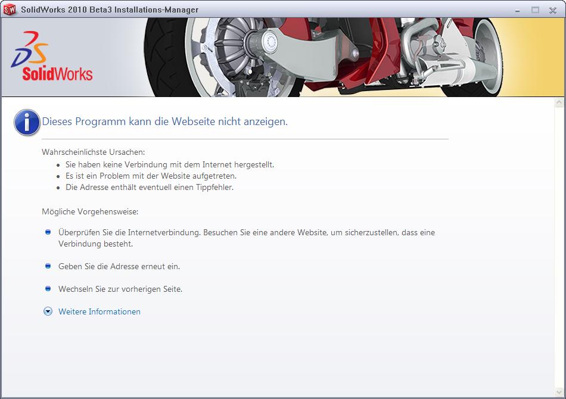
Task: Click the heading 'Dieses Programm kann die Webseite nicht anzeigen.'
Action: [165, 121]
